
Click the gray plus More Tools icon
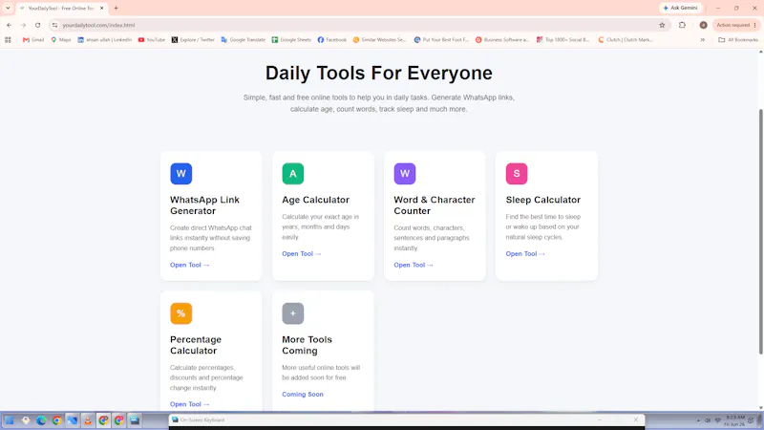point(293,313)
